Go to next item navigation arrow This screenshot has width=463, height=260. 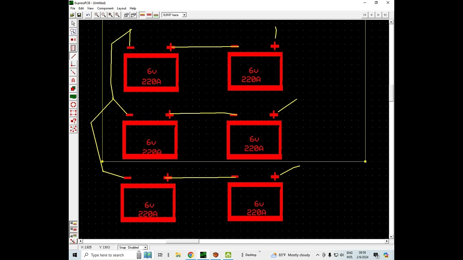(x=378, y=15)
